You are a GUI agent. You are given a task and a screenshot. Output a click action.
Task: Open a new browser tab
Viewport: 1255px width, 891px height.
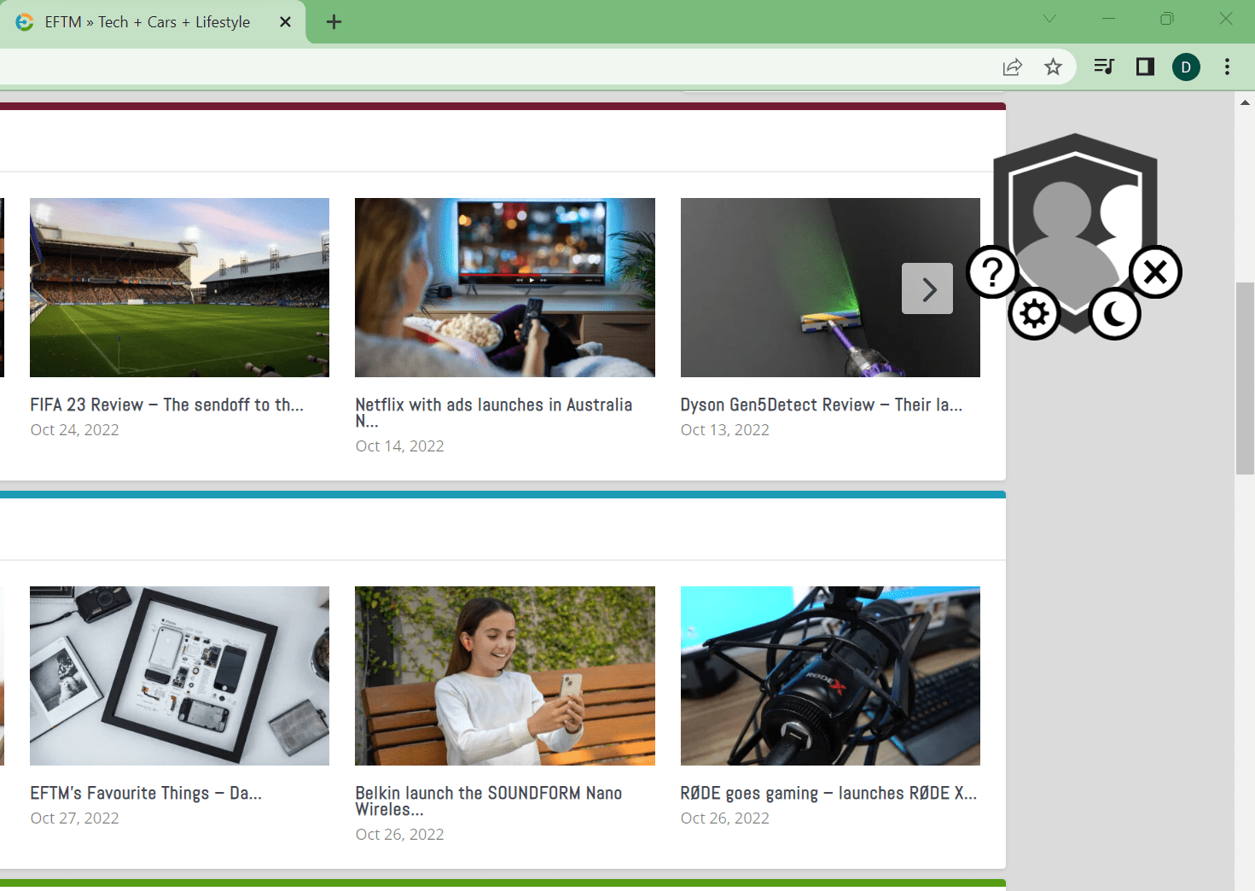[334, 22]
